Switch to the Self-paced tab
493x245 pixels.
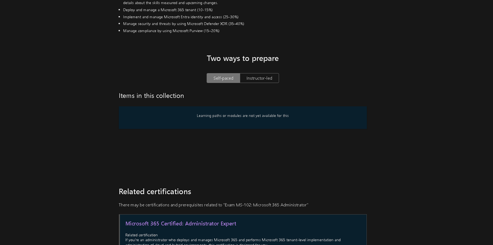223,78
